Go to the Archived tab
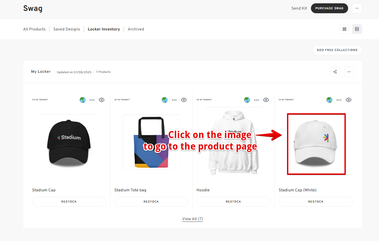Viewport: 379px width, 241px height. click(136, 29)
